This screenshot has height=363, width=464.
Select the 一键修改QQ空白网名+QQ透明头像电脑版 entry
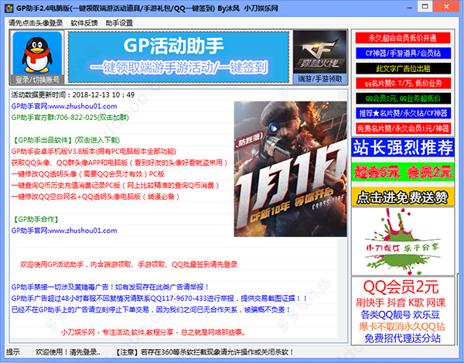(x=95, y=197)
